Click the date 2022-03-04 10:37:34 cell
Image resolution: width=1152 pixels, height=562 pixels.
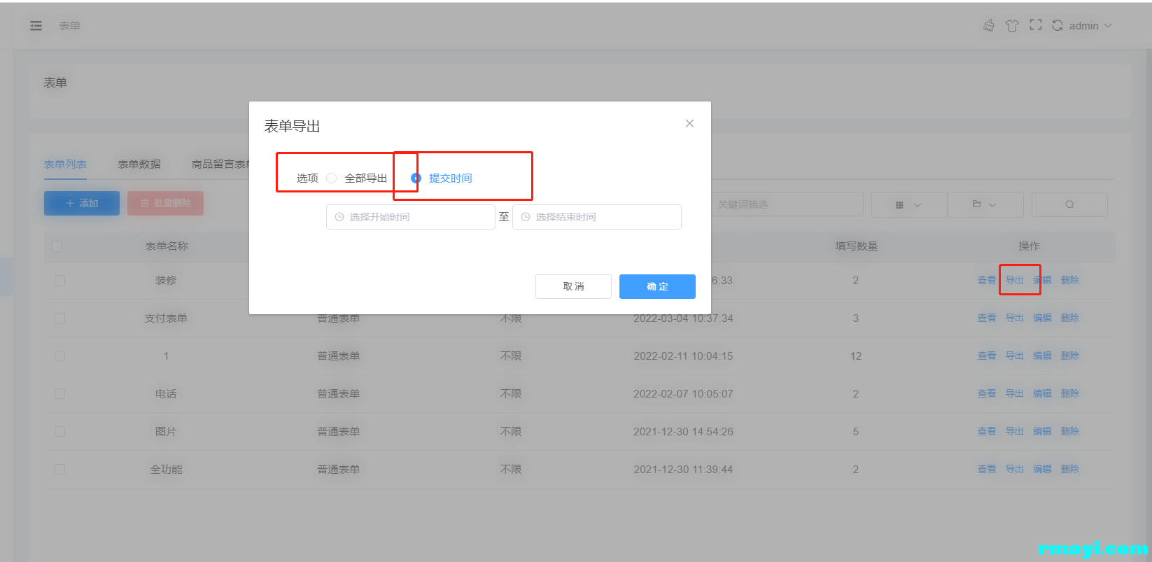[x=683, y=318]
